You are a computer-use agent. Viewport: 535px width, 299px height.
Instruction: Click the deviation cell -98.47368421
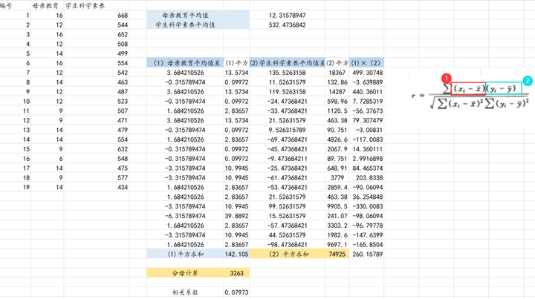[x=288, y=244]
